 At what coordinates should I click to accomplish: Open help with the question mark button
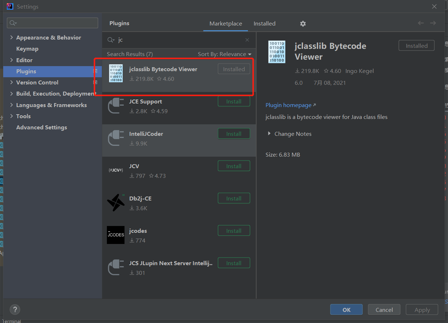point(15,309)
